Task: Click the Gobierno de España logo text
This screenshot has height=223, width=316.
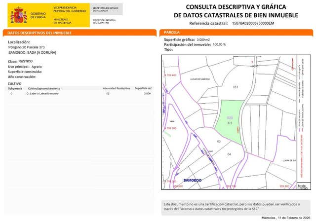Action: 38,15
